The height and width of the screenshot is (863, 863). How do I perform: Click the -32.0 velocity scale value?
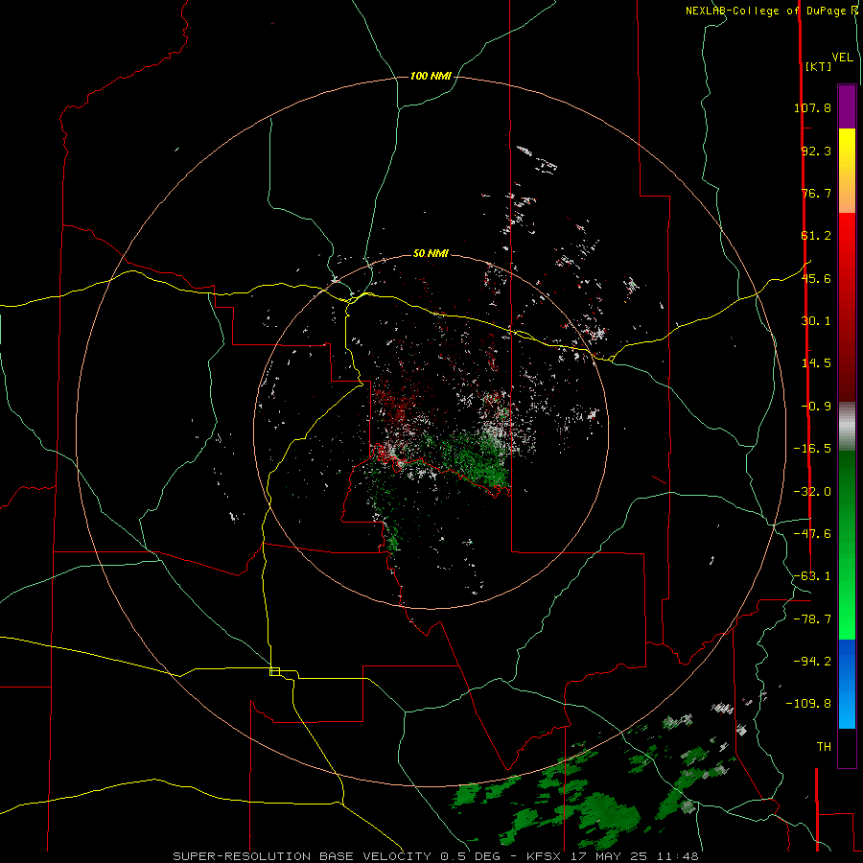click(812, 492)
